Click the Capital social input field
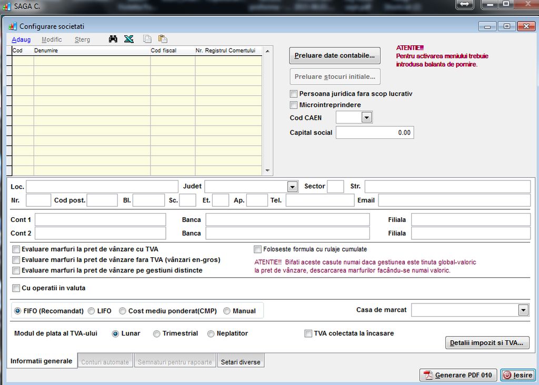 pos(375,133)
